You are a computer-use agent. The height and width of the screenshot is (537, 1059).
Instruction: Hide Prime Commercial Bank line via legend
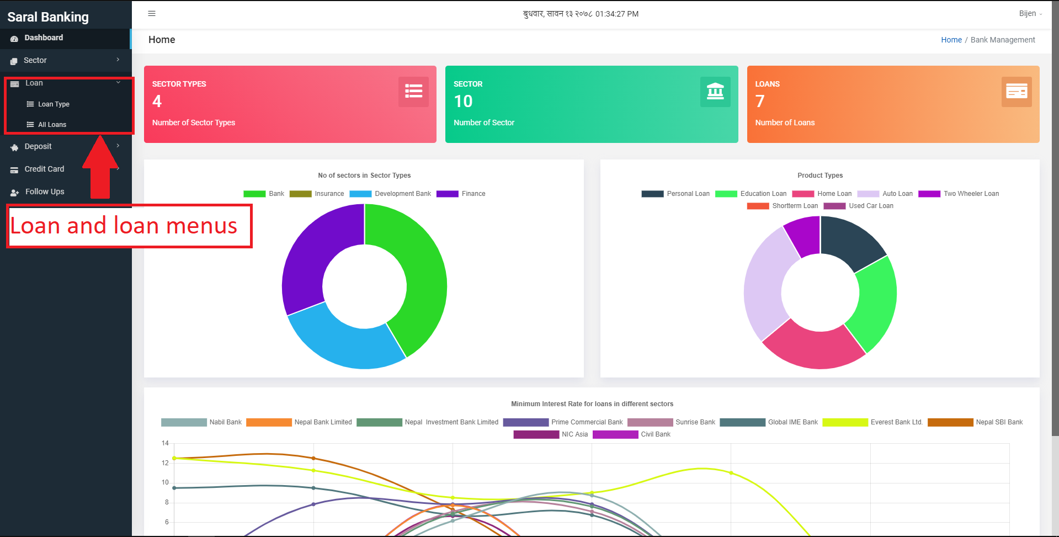point(563,422)
